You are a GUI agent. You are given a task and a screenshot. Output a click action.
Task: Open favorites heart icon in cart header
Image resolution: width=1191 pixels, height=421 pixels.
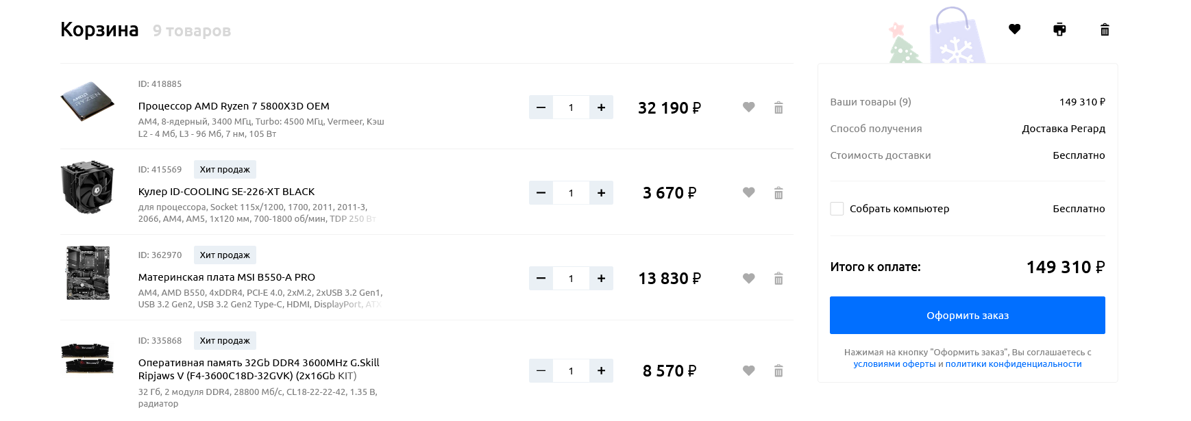pyautogui.click(x=1015, y=29)
